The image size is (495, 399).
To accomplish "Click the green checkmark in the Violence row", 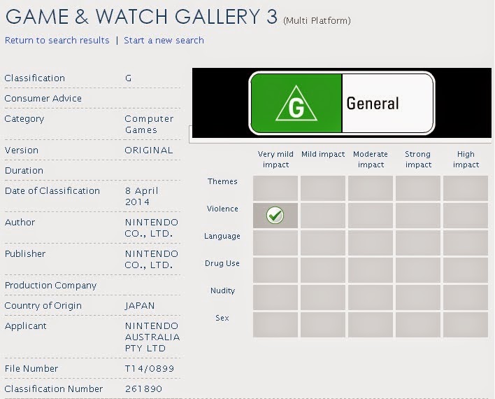I will pos(275,216).
